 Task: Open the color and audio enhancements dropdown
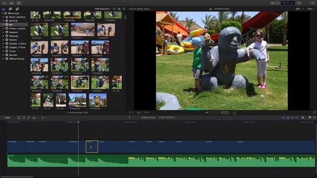pos(139,112)
